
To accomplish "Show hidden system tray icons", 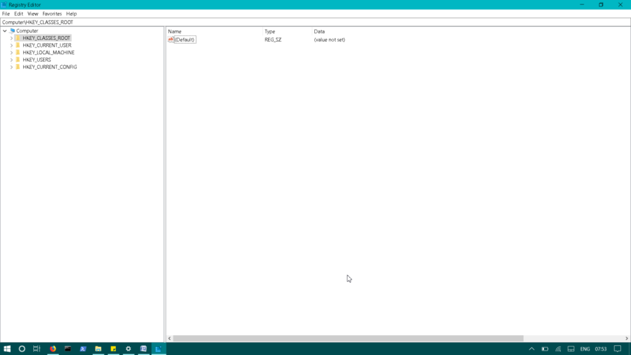I will pyautogui.click(x=532, y=349).
